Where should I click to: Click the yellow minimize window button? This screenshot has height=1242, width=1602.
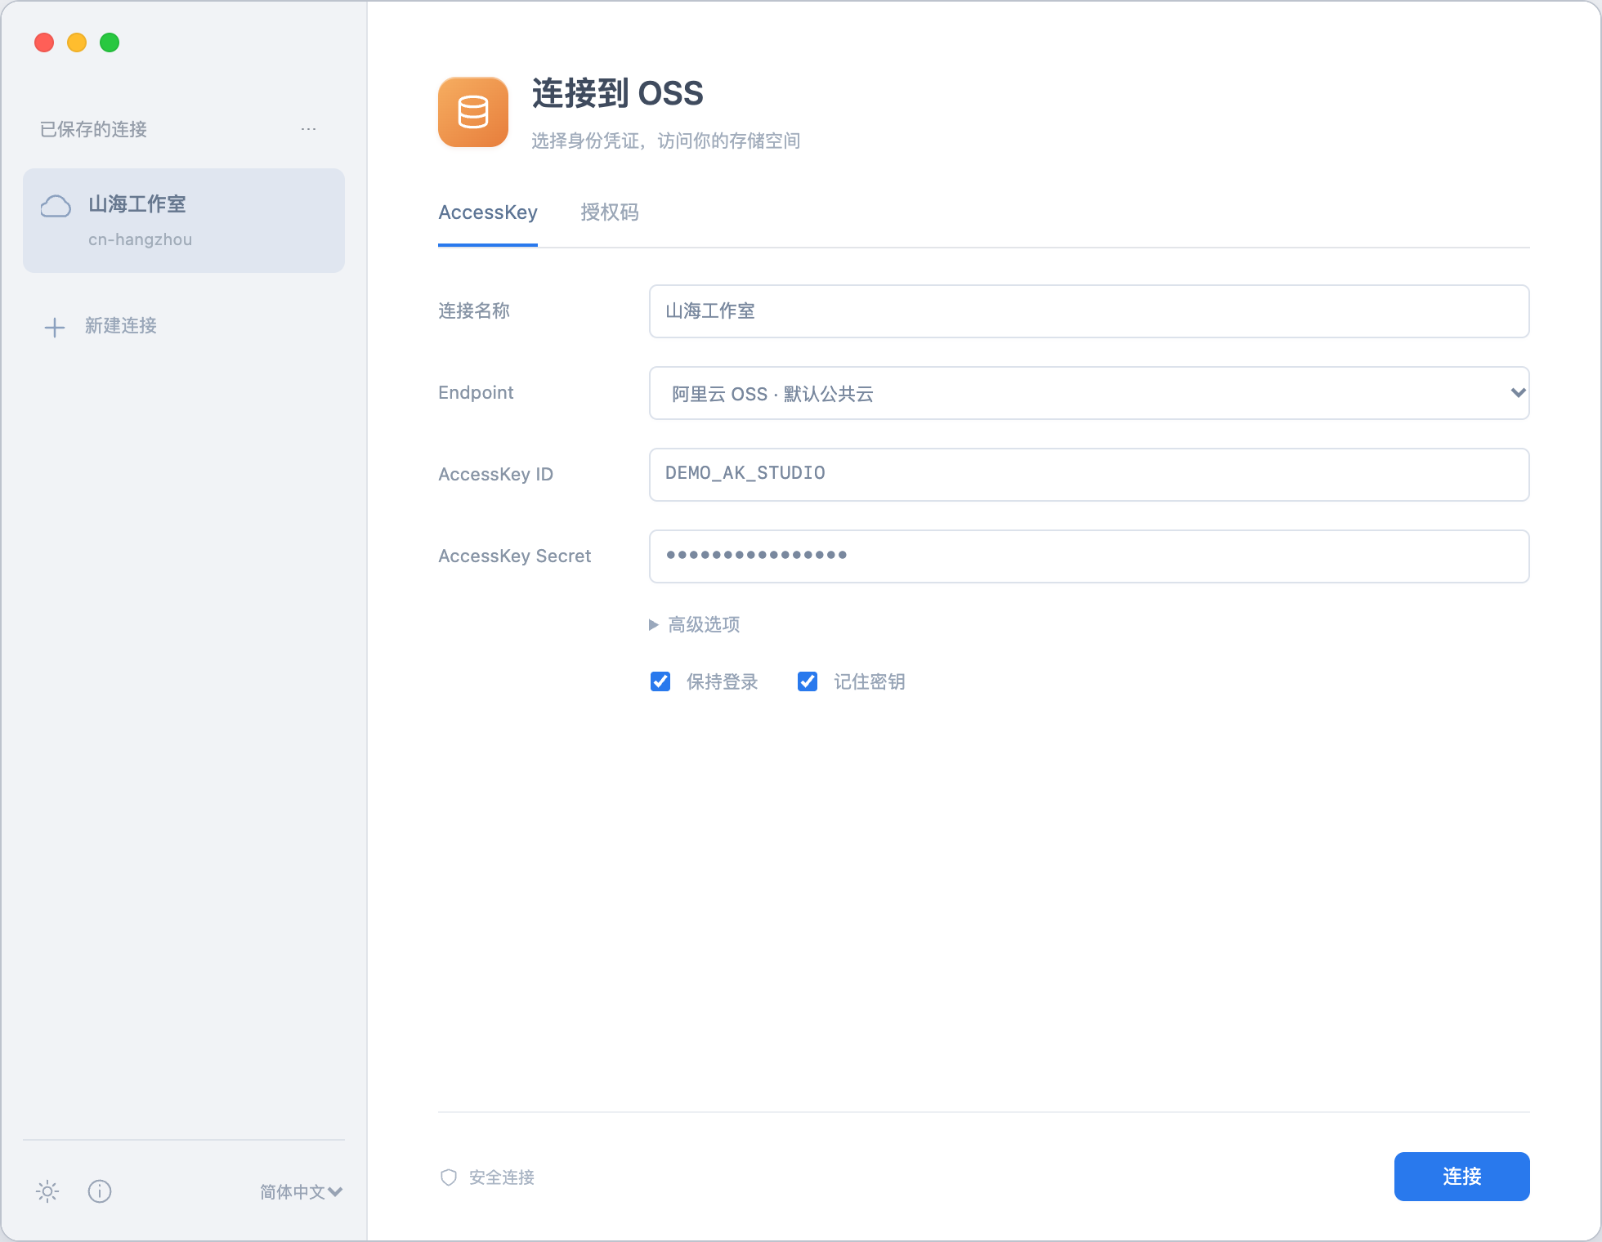(x=77, y=42)
